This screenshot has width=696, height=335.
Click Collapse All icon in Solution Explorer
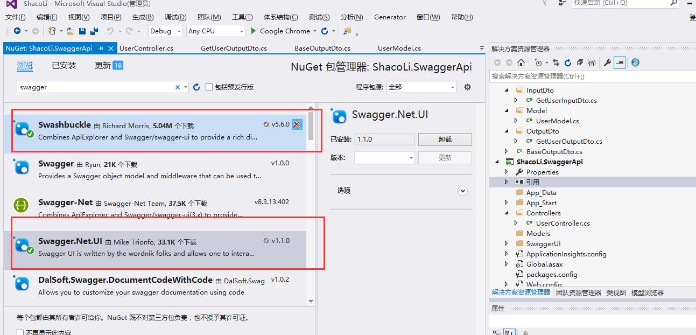[580, 62]
